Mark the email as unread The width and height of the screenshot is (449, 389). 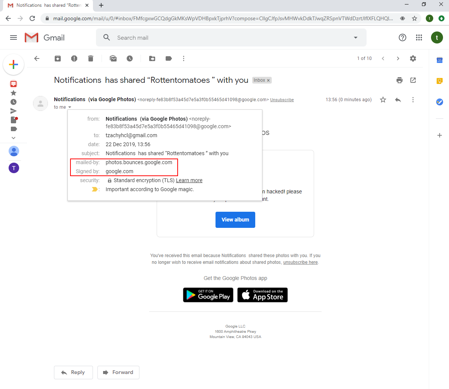pos(113,58)
